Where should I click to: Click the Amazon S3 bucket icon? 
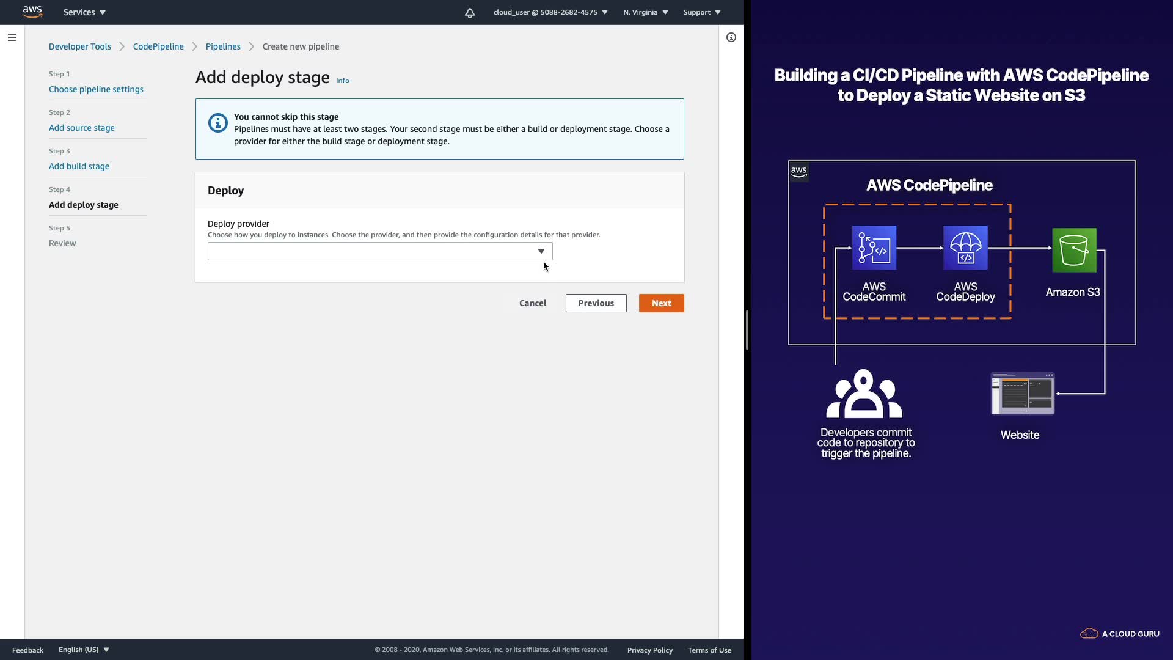pyautogui.click(x=1073, y=250)
